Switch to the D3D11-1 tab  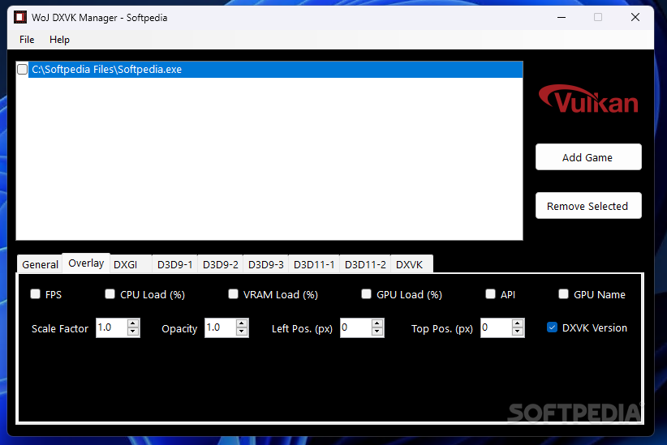click(x=314, y=264)
